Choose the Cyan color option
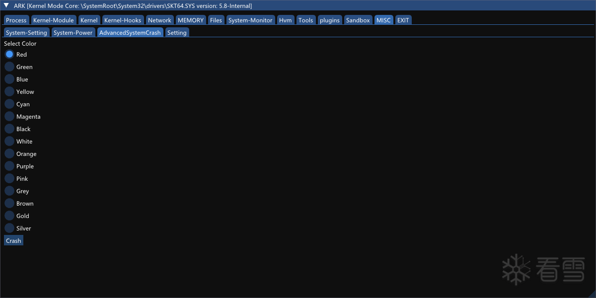 pos(9,104)
